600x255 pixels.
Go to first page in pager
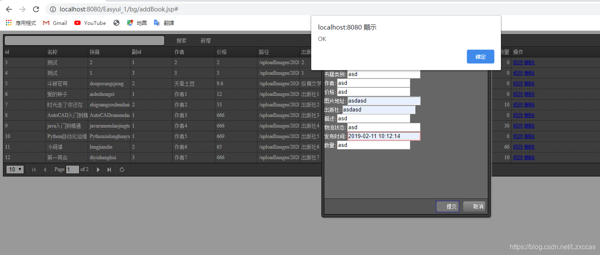click(x=34, y=169)
